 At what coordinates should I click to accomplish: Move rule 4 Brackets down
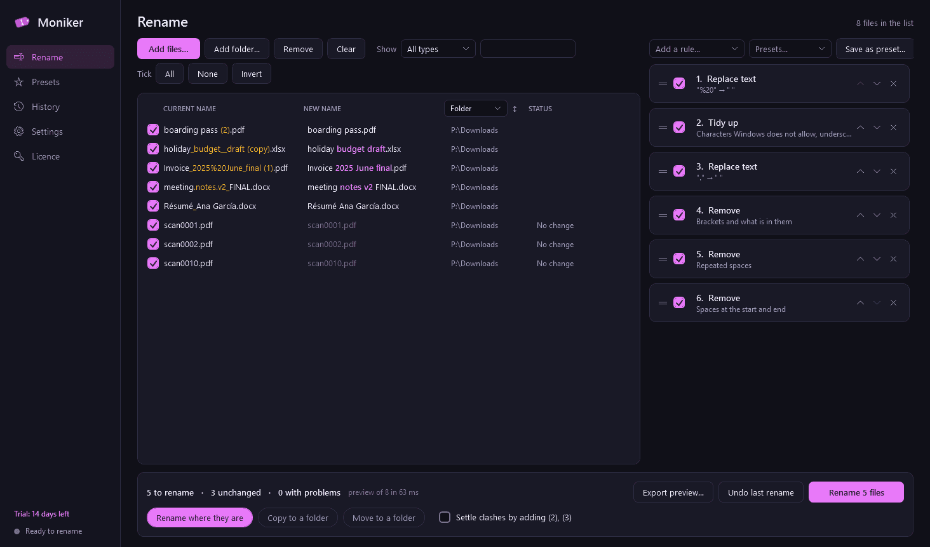(x=877, y=215)
